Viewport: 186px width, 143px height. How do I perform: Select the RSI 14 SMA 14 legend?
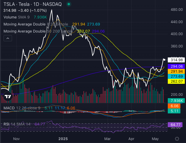[x=17, y=124]
